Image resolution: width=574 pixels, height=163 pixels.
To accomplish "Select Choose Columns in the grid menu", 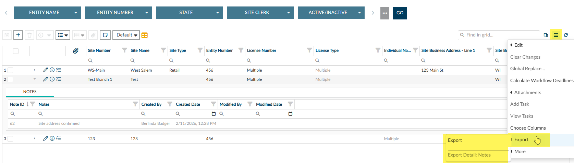I will point(528,128).
